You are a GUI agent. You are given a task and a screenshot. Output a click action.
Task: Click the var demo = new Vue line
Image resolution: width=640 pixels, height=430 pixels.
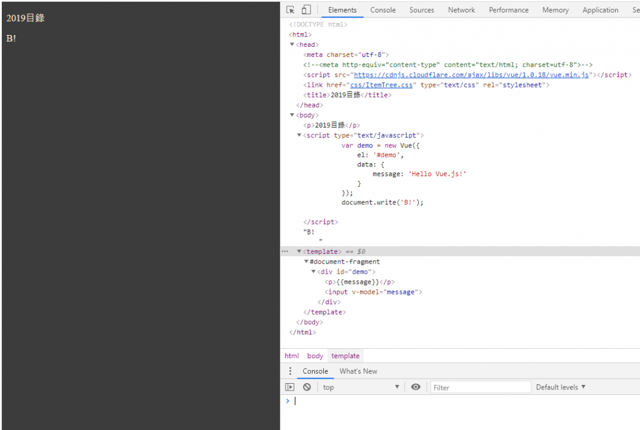(x=381, y=146)
